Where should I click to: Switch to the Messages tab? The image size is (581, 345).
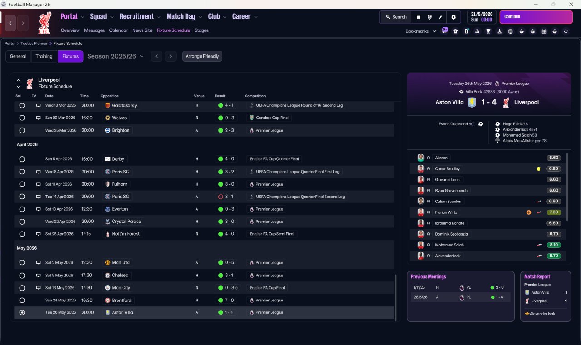[x=94, y=30]
